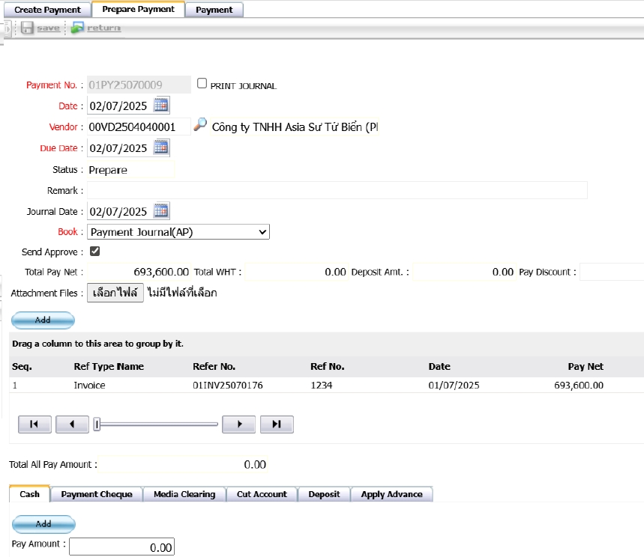644x557 pixels.
Task: Click the Pay Amount input field
Action: (121, 547)
